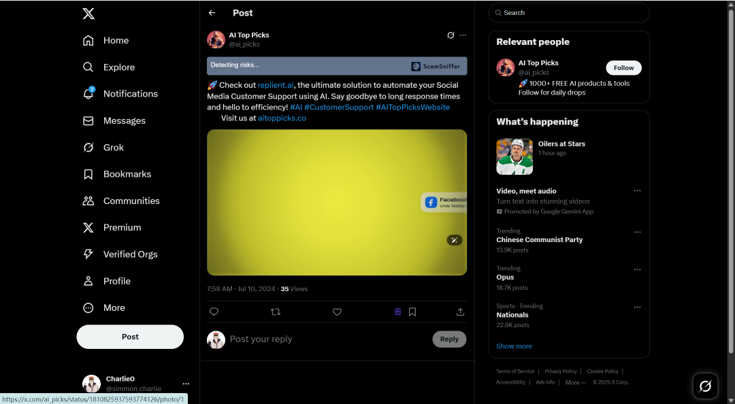Open Accessibility footer link
The width and height of the screenshot is (735, 404).
point(510,382)
